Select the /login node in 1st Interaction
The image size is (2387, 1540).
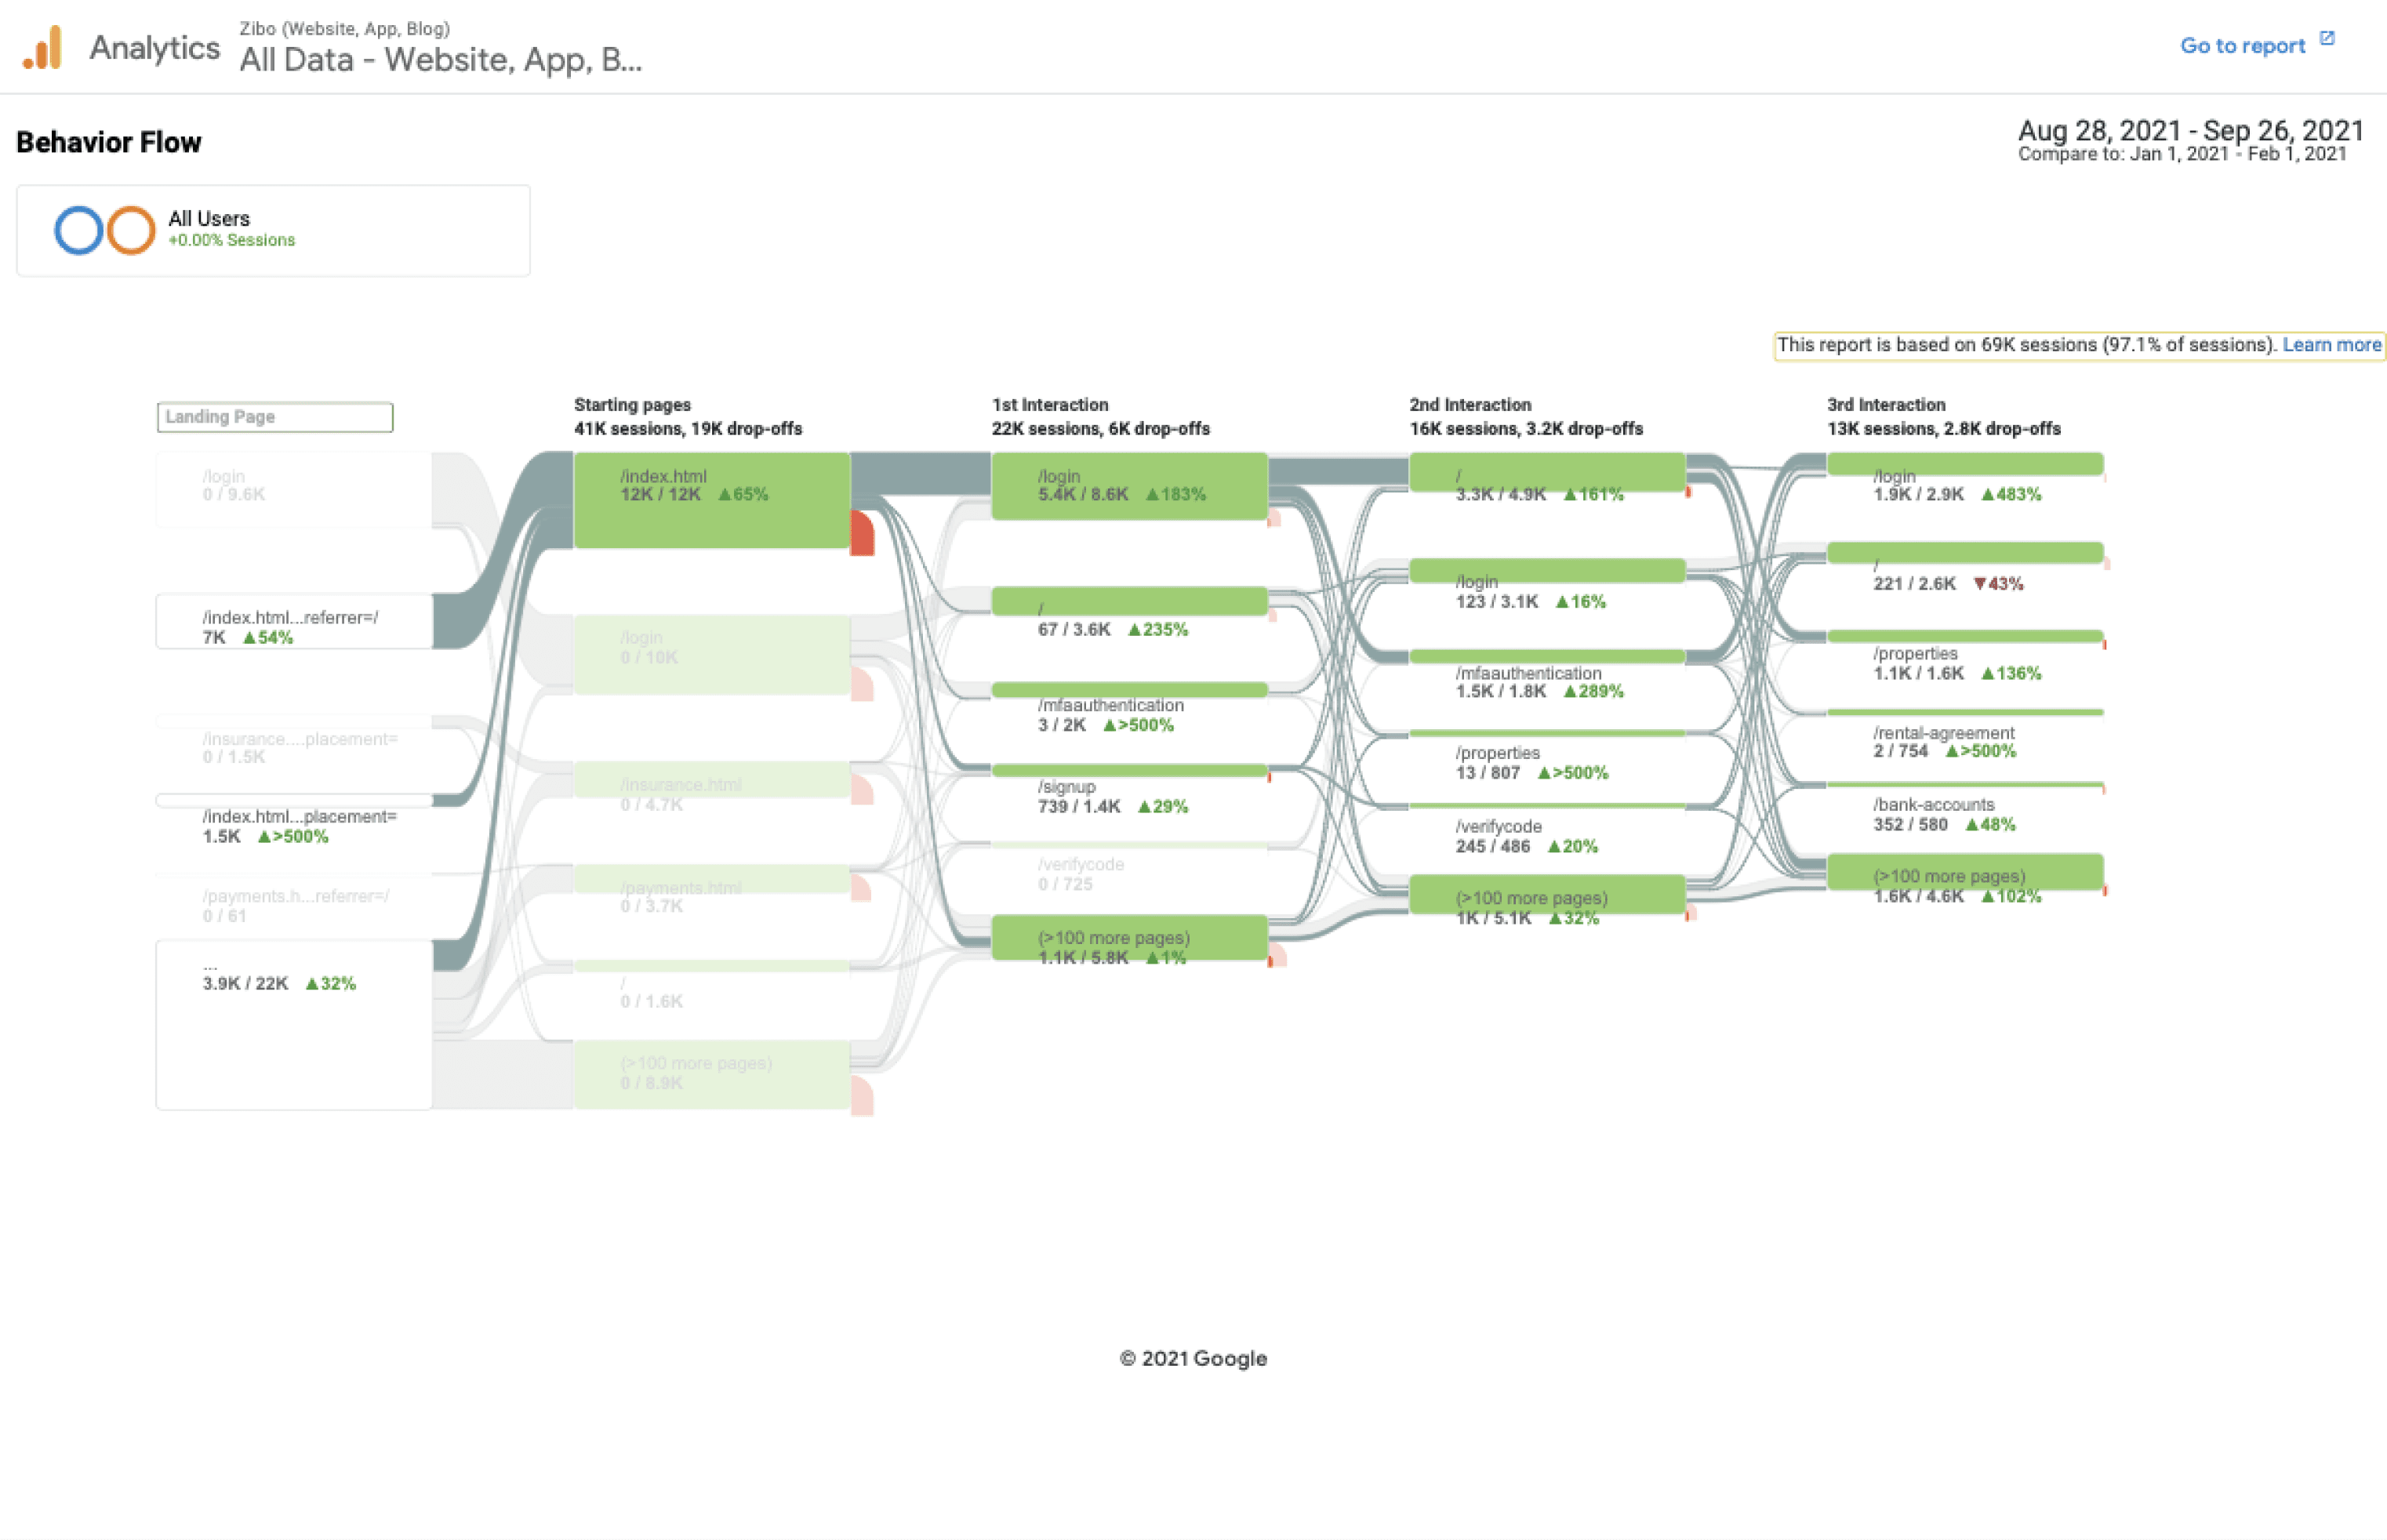point(1129,486)
